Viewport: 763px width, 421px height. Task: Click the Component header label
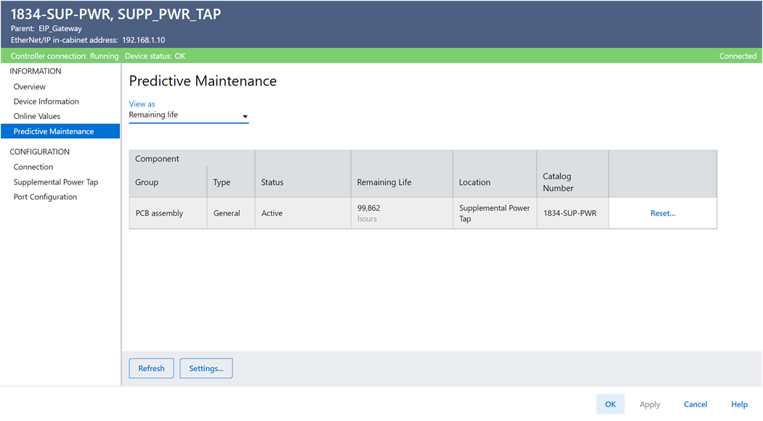tap(157, 158)
